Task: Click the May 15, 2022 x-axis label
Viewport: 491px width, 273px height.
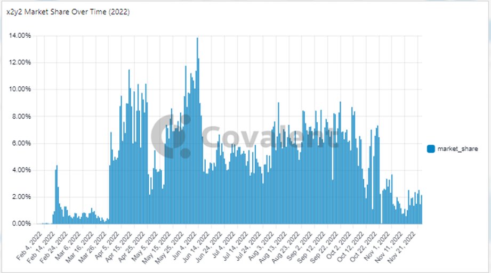Action: pyautogui.click(x=156, y=247)
